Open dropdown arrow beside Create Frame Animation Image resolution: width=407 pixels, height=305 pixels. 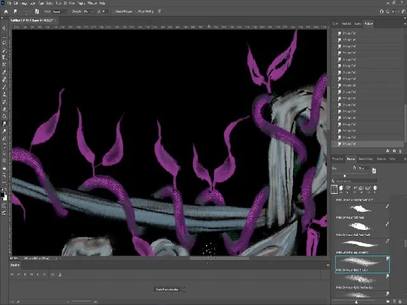pos(184,289)
